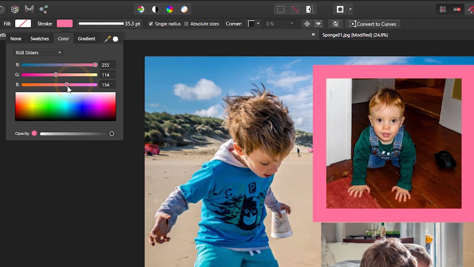Open the Fill color swatch
This screenshot has height=267, width=474.
[x=23, y=24]
